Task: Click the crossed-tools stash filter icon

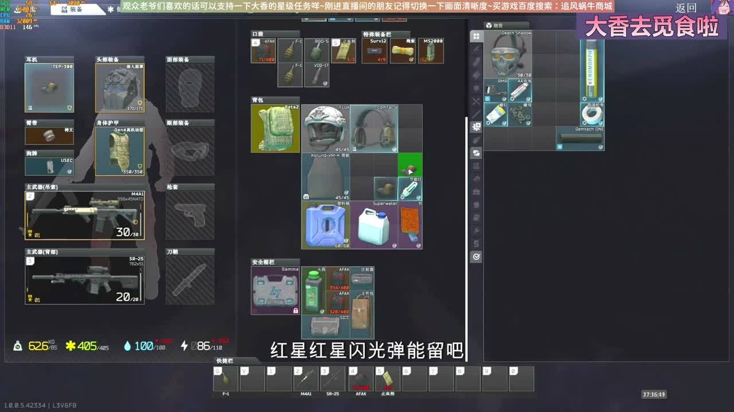Action: coord(476,101)
